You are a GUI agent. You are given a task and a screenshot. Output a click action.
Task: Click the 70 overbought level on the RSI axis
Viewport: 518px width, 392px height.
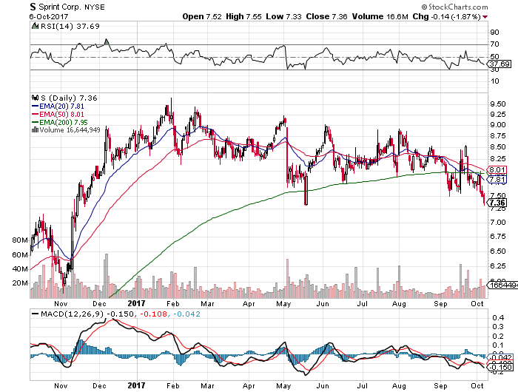(x=494, y=44)
